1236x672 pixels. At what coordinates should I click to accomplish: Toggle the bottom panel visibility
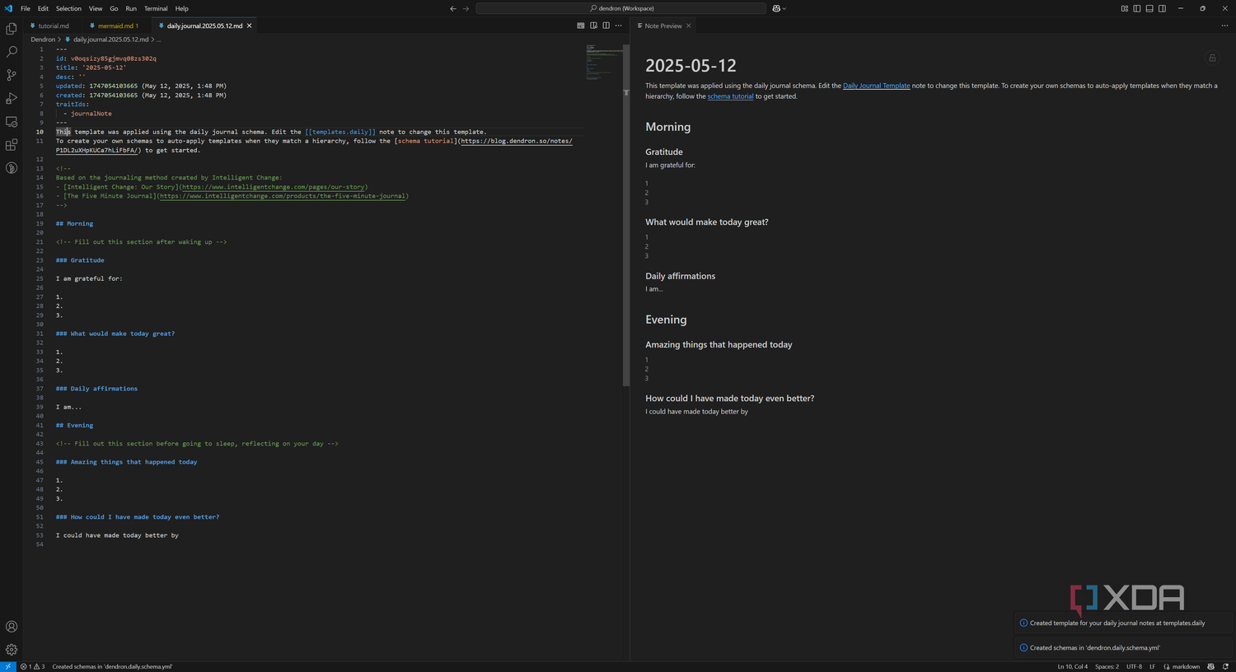pyautogui.click(x=1149, y=8)
